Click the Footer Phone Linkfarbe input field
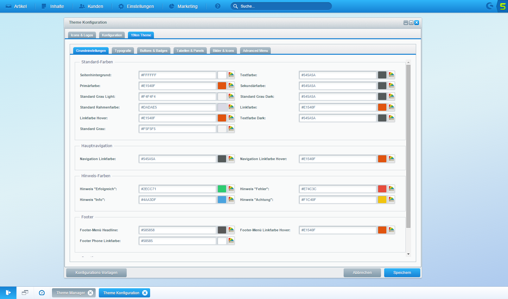 click(x=178, y=241)
